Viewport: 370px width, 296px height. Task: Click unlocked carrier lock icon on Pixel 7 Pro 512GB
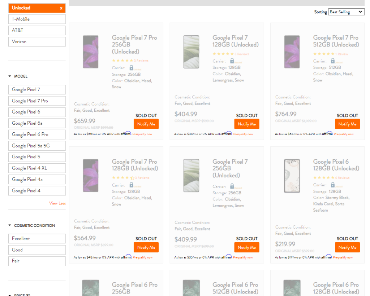333,61
